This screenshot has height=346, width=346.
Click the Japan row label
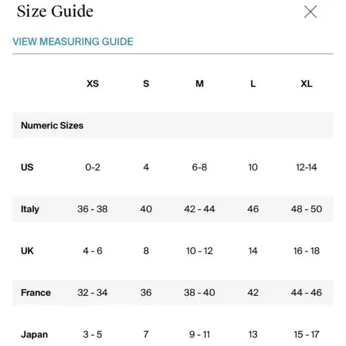tap(34, 335)
